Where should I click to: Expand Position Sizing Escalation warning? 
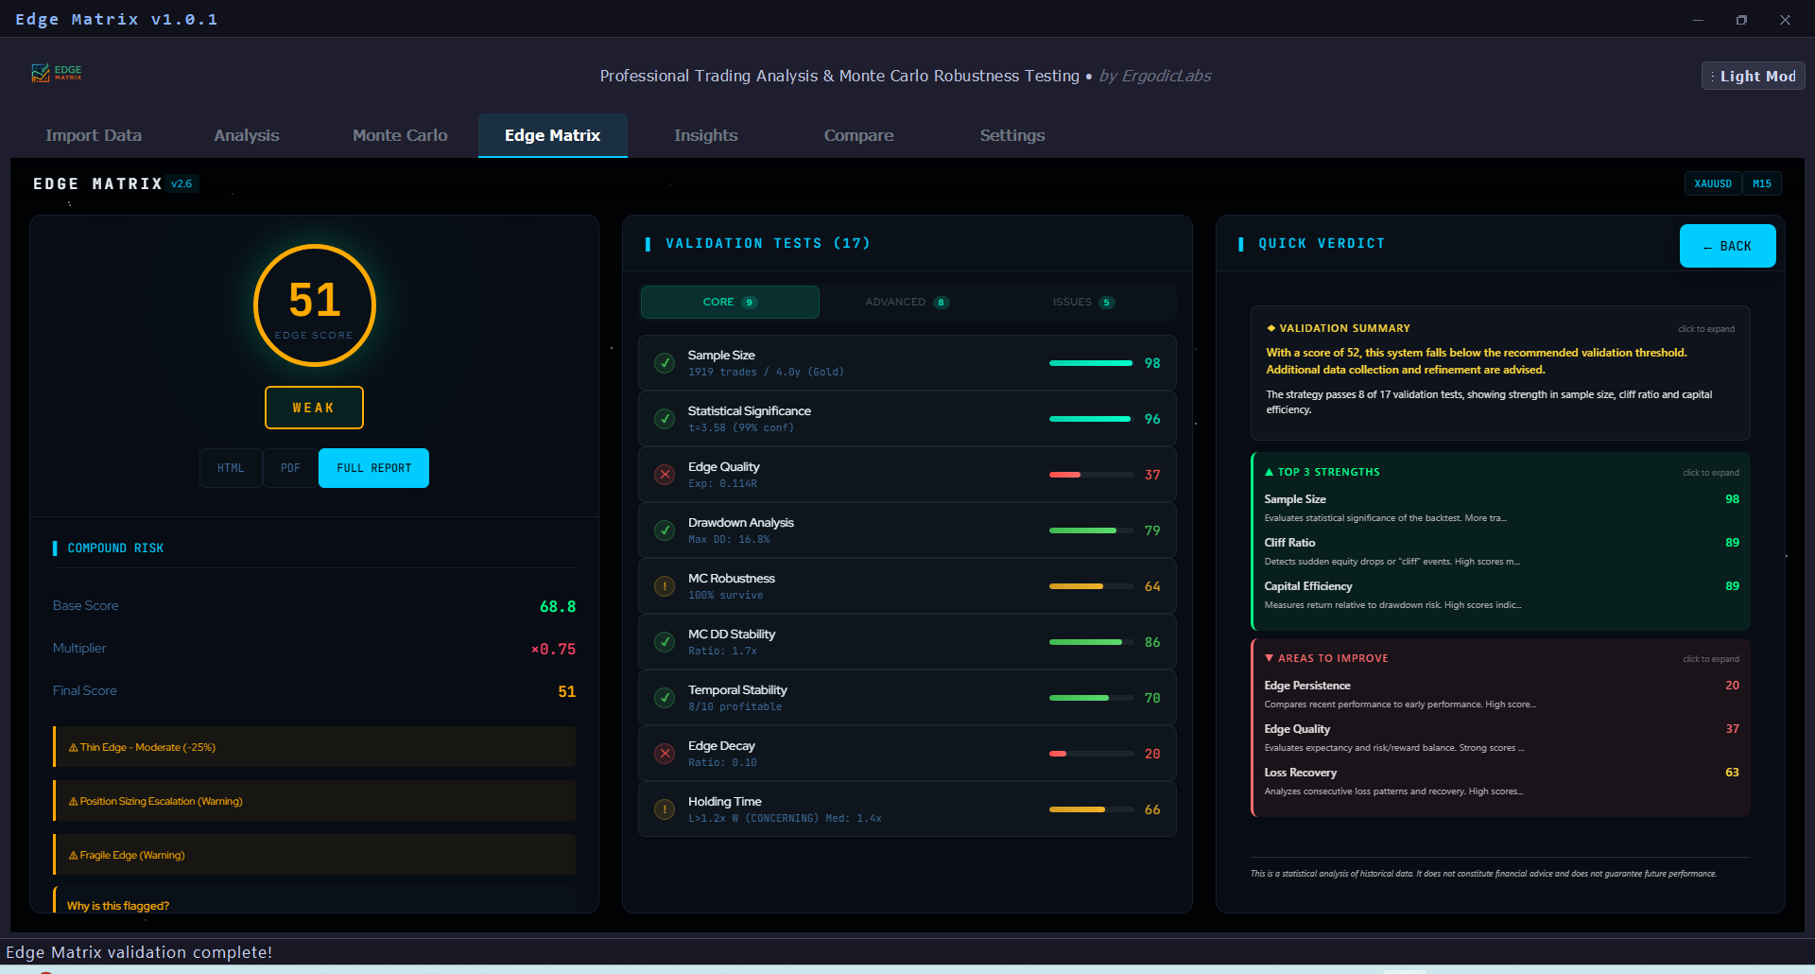tap(314, 801)
